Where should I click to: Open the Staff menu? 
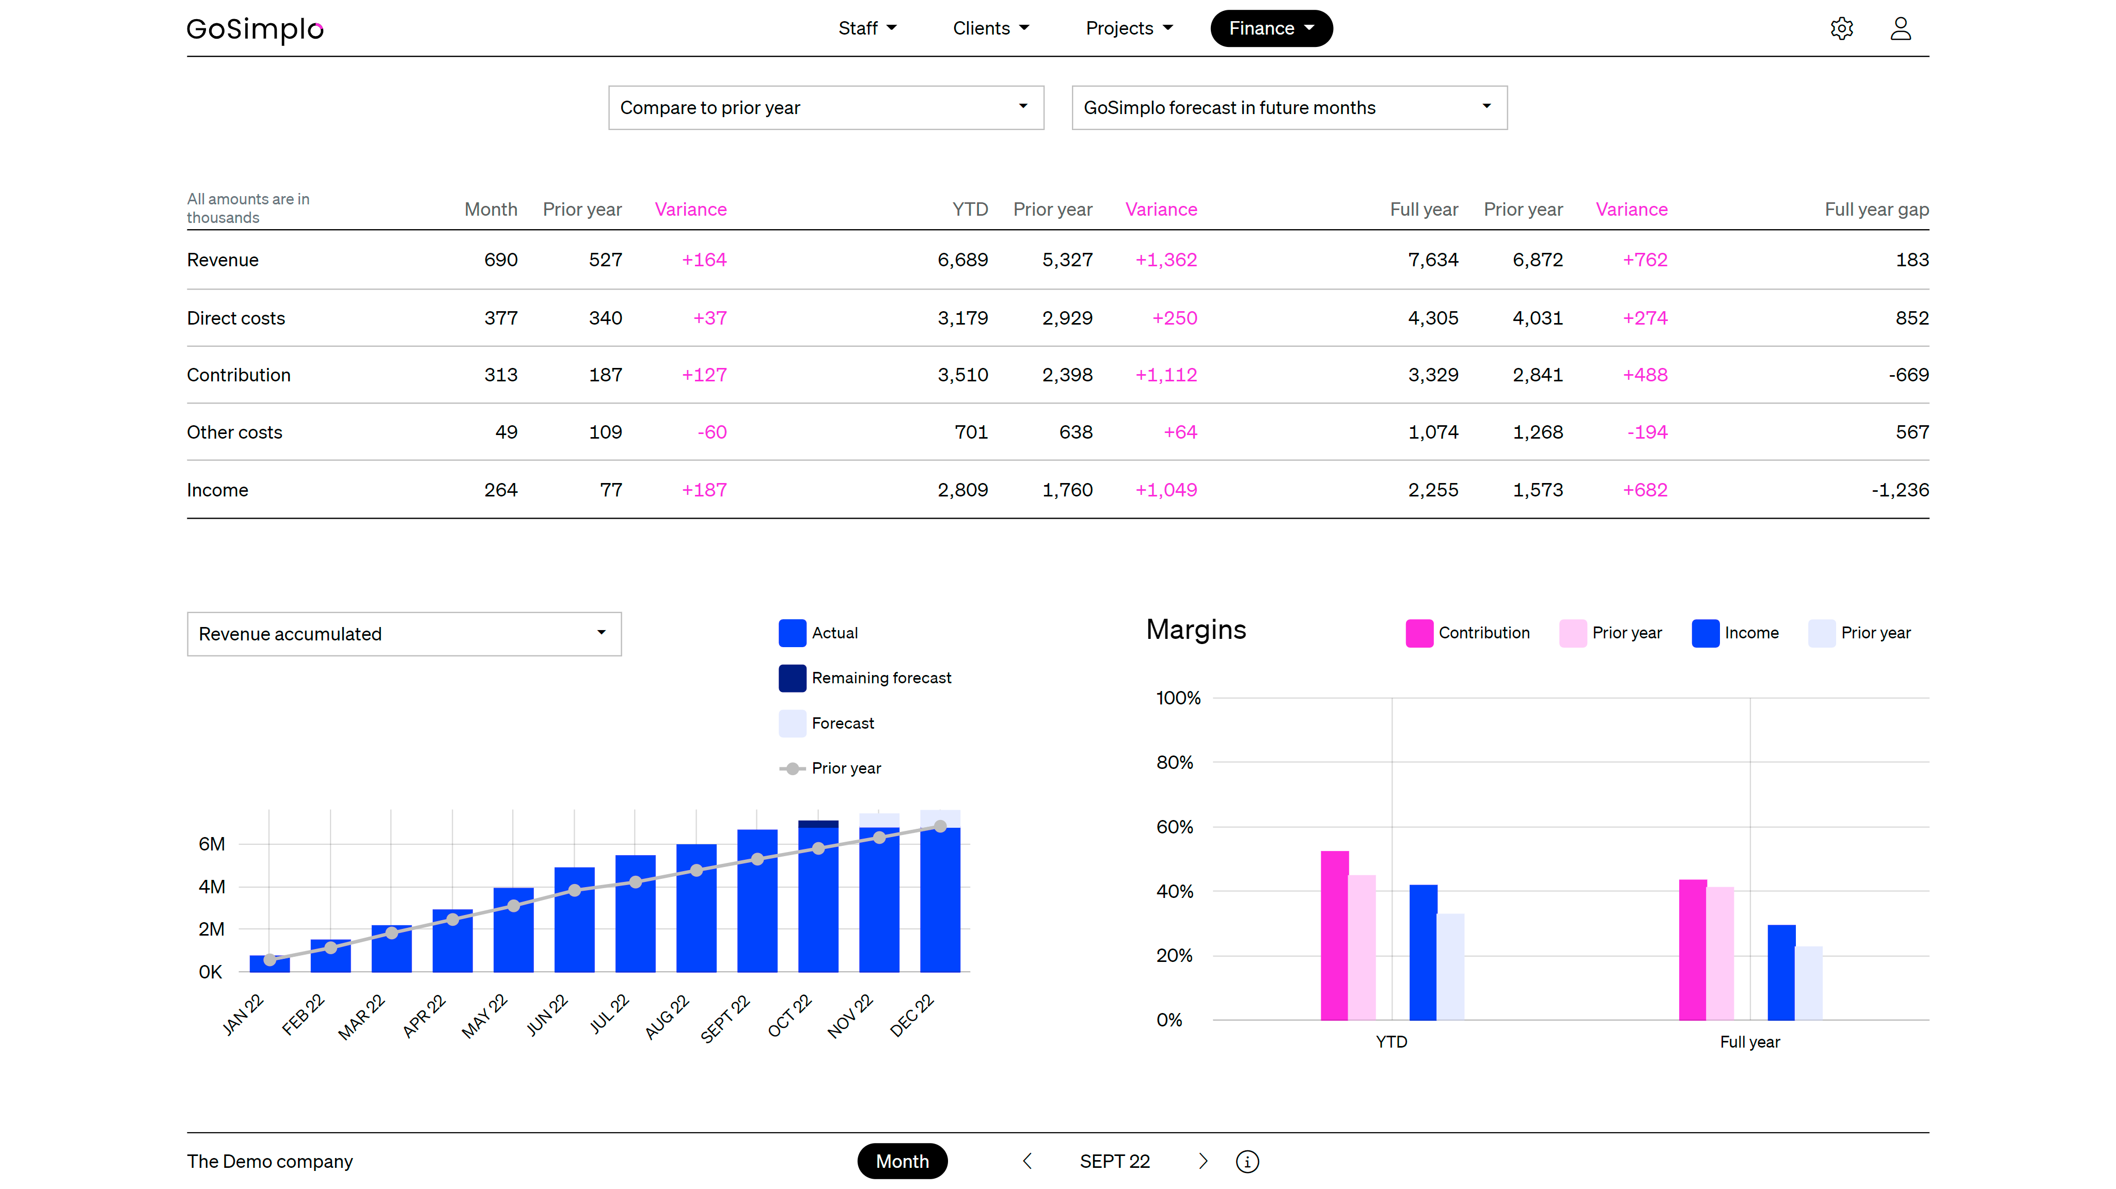coord(866,28)
